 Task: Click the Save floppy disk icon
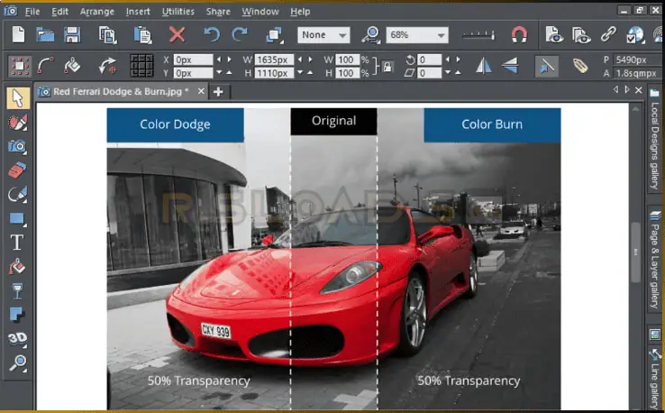click(x=72, y=34)
